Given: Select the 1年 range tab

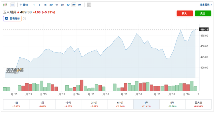Looking at the screenshot, I should (x=146, y=104).
